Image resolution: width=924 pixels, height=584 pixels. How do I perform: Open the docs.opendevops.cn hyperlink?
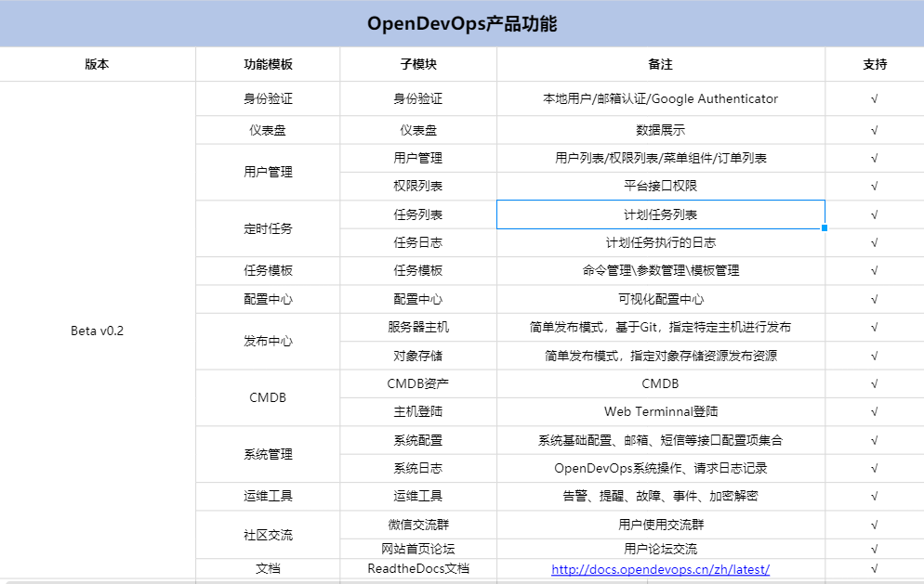point(660,569)
